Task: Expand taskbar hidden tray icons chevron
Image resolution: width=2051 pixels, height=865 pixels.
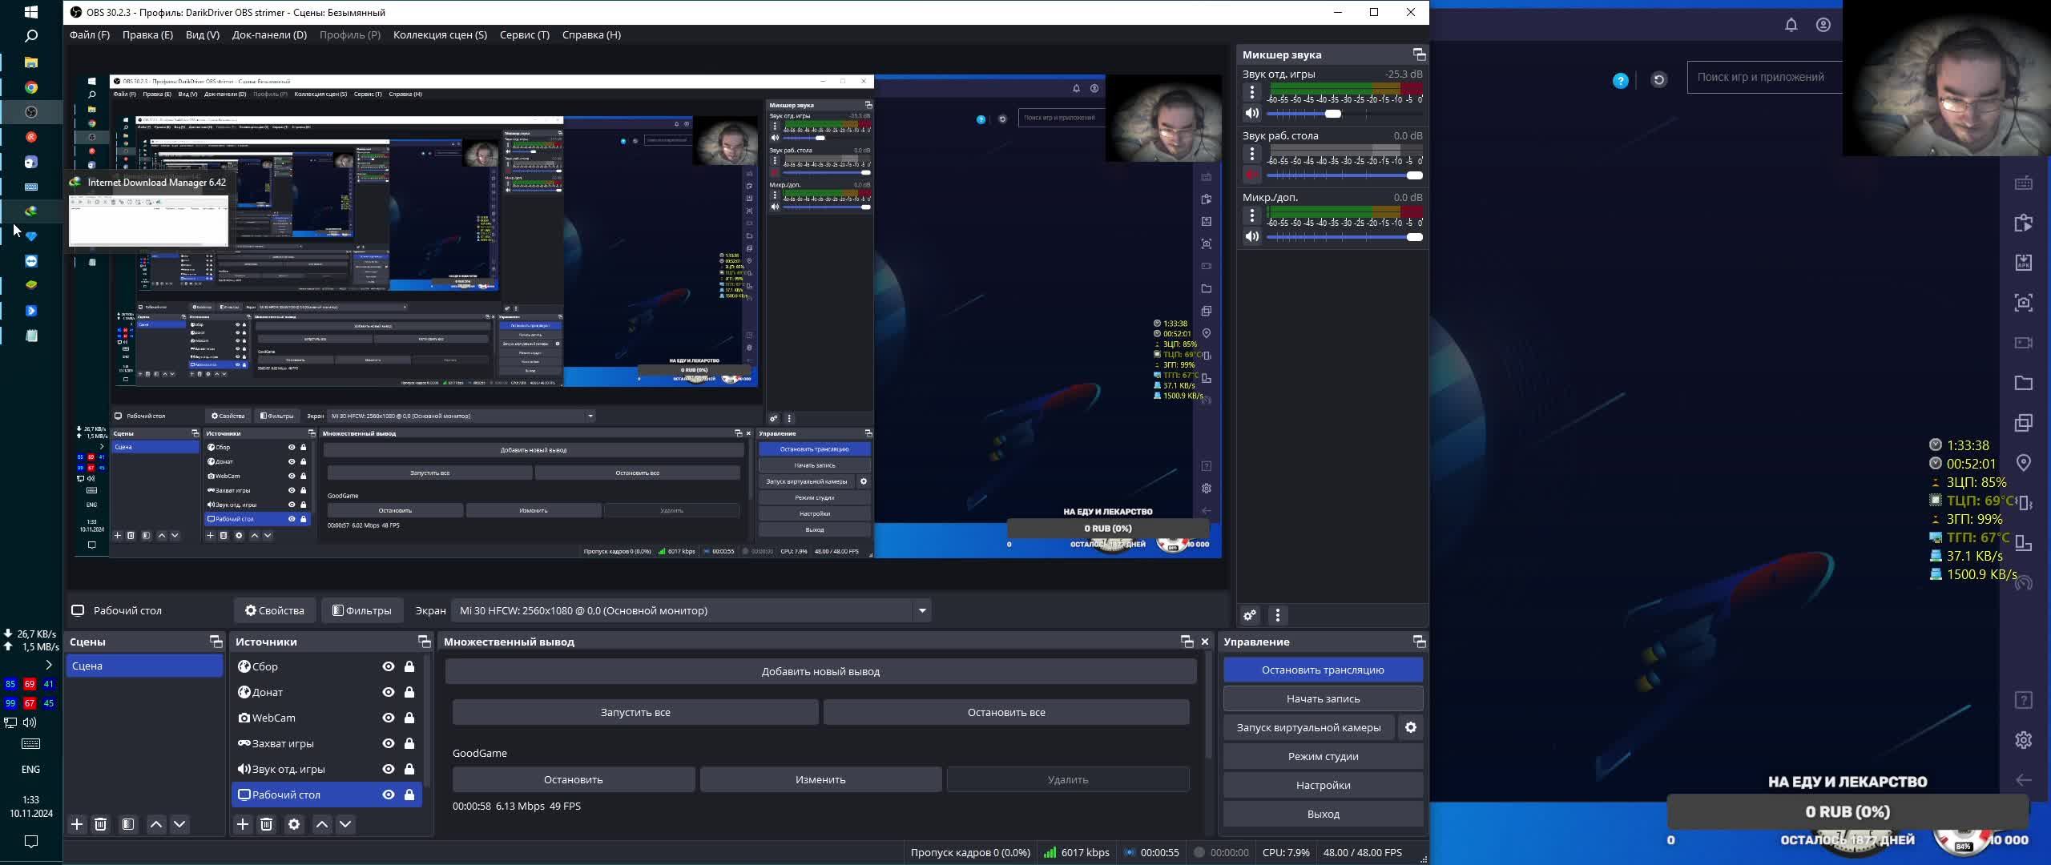Action: click(x=49, y=665)
